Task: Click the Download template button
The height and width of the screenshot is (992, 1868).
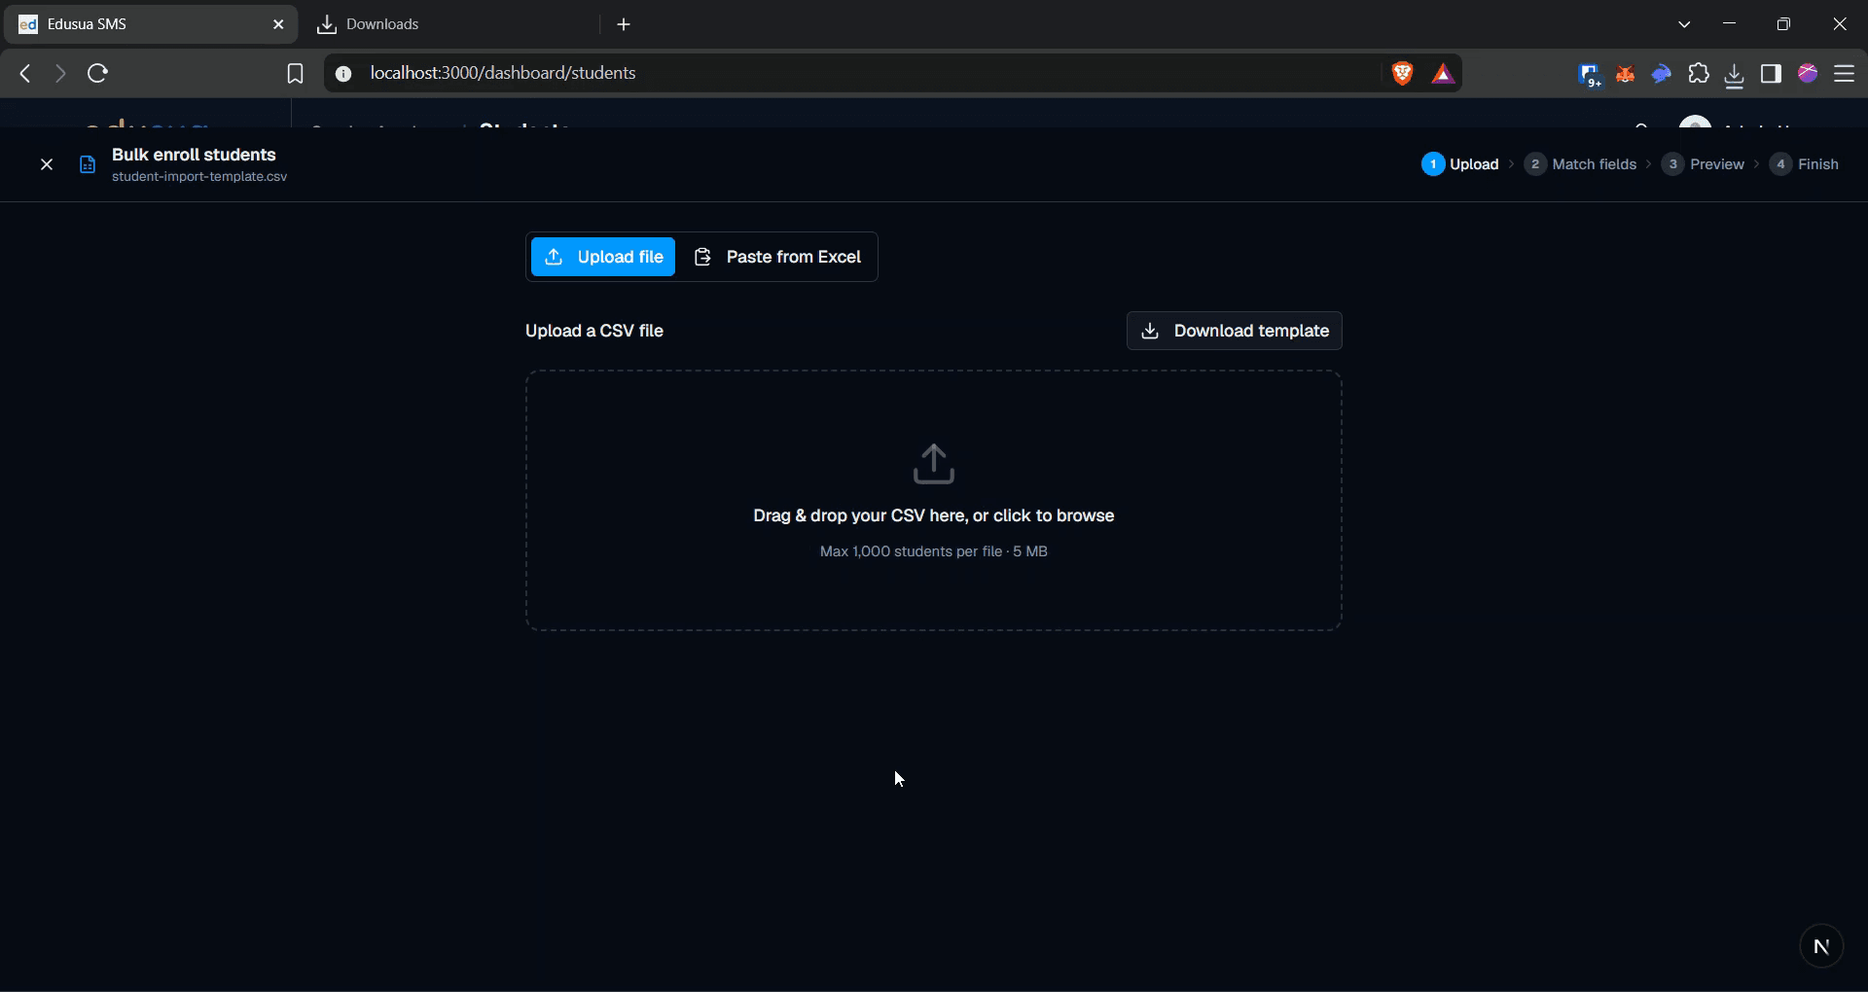Action: pos(1235,331)
